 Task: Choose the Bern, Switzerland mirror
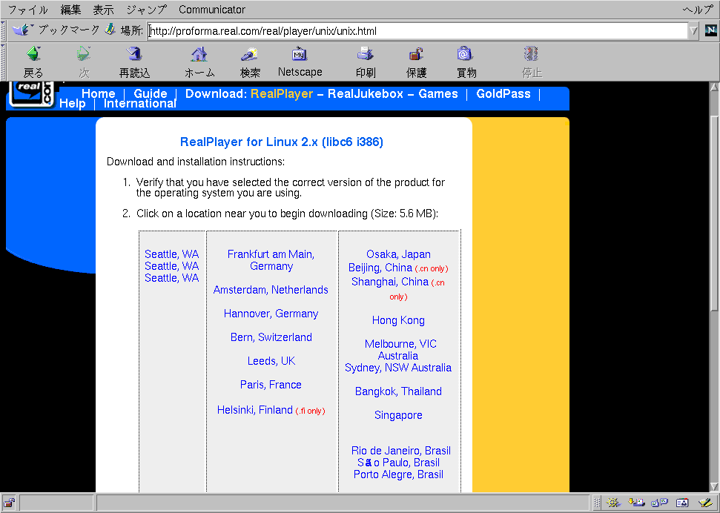(x=271, y=337)
